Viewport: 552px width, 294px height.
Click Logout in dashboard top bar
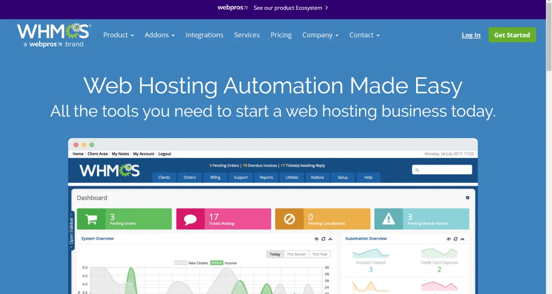[x=165, y=154]
